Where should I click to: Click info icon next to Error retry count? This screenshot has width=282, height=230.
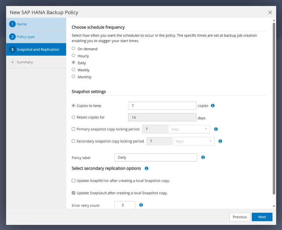(x=141, y=205)
